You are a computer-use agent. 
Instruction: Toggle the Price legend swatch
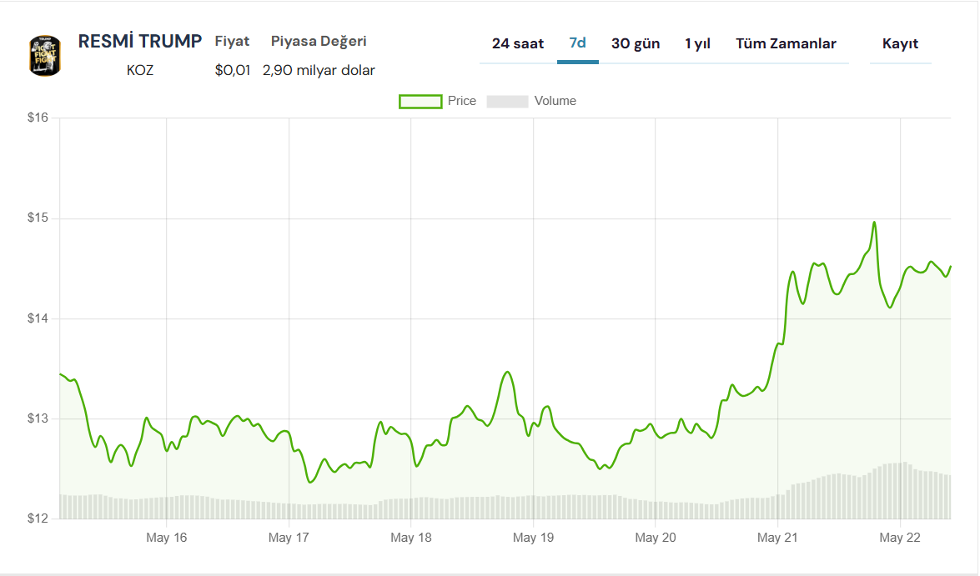(x=420, y=101)
